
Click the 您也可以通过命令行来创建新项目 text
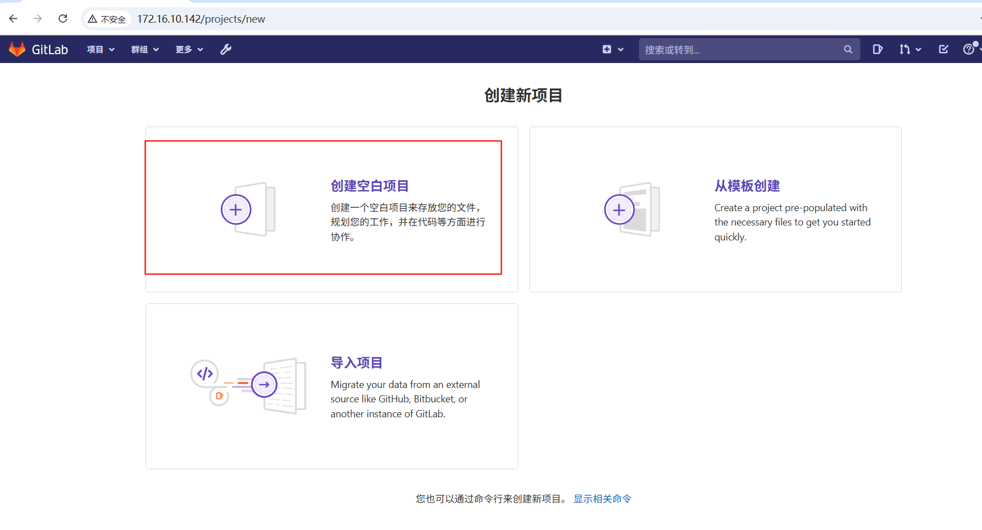click(492, 498)
